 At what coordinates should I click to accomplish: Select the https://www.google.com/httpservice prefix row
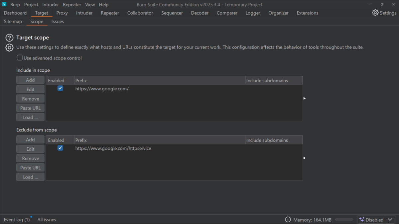pyautogui.click(x=174, y=148)
